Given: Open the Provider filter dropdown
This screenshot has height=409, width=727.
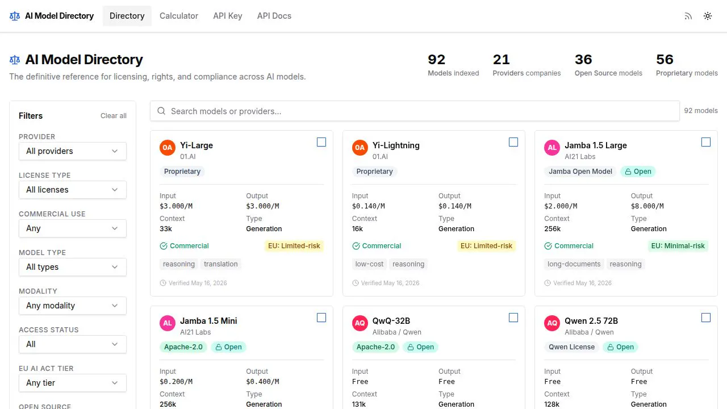Looking at the screenshot, I should point(73,151).
